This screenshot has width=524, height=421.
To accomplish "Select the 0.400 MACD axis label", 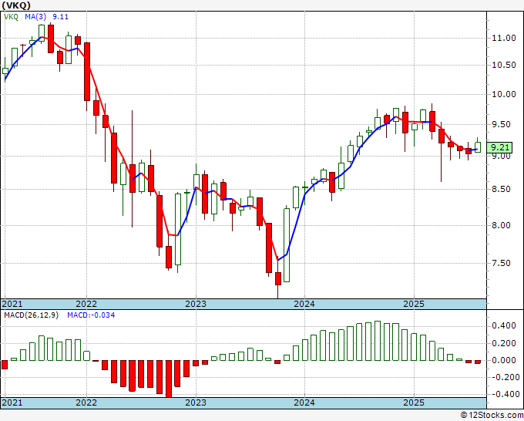I will pyautogui.click(x=504, y=325).
